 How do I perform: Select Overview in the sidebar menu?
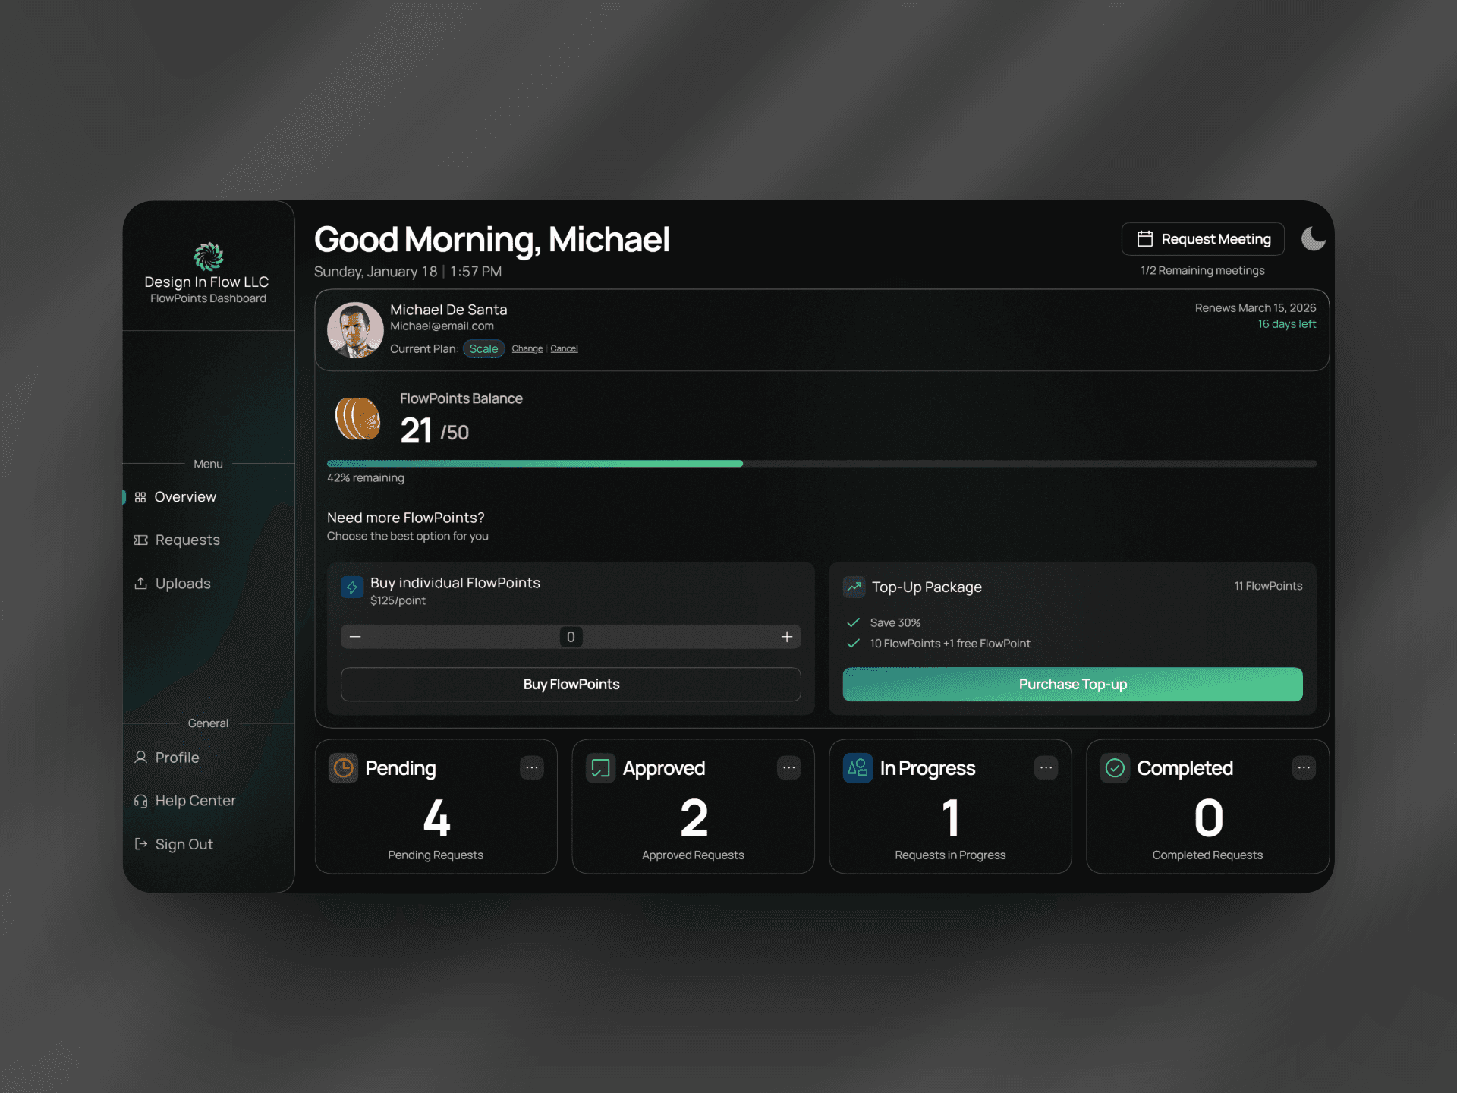pyautogui.click(x=184, y=496)
